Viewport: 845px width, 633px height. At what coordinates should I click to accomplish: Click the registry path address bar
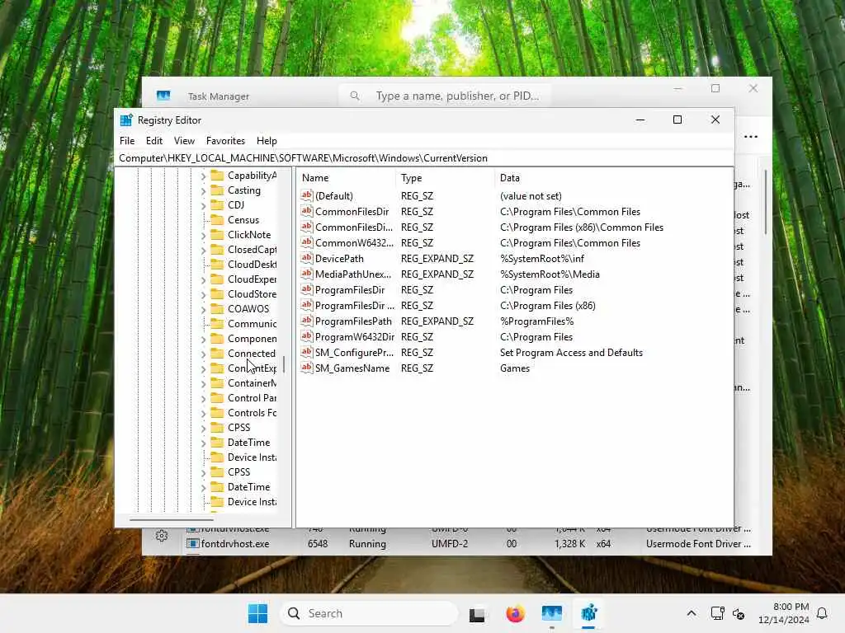click(x=424, y=157)
